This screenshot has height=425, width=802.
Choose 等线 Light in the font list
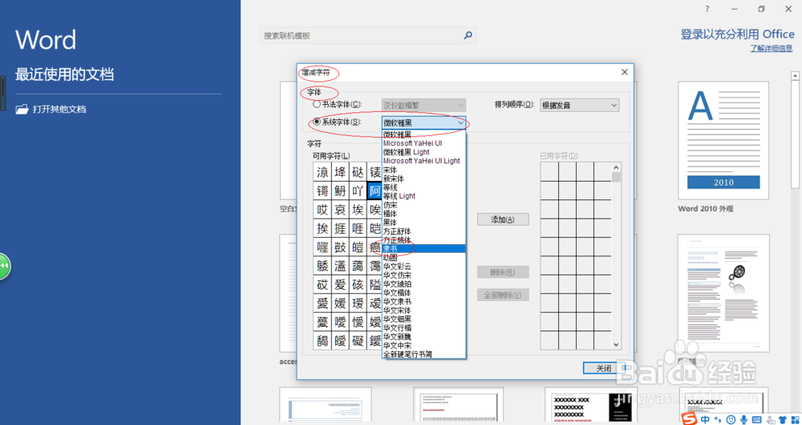423,196
